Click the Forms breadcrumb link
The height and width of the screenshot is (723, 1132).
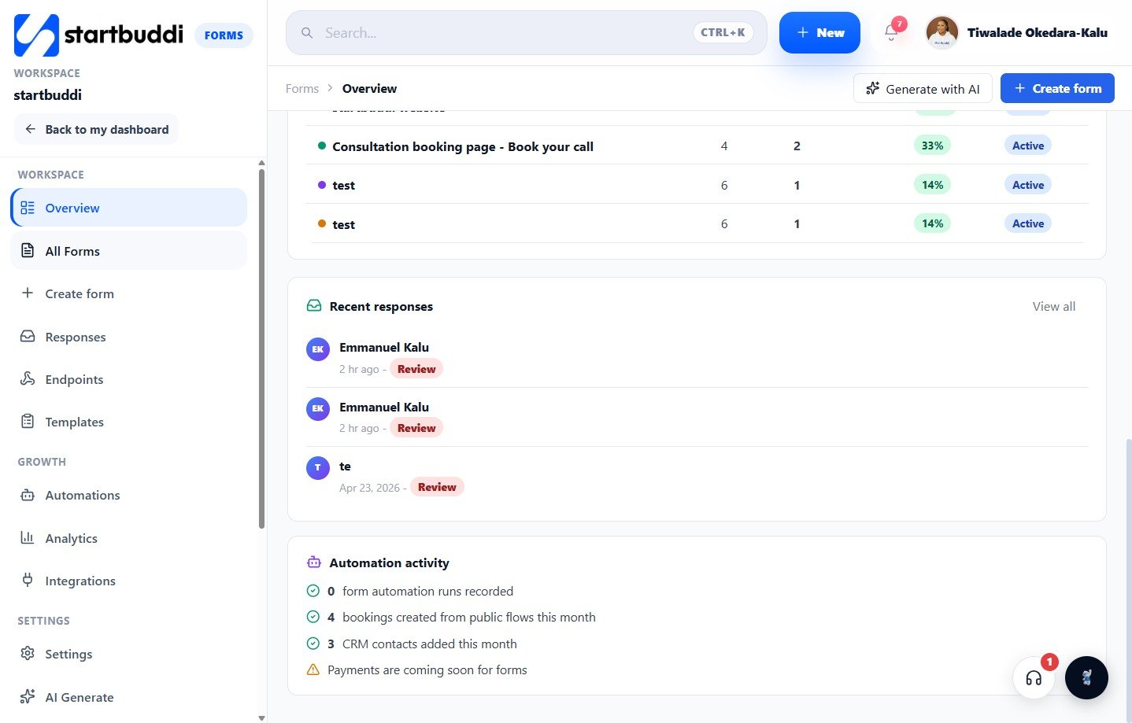pyautogui.click(x=302, y=88)
